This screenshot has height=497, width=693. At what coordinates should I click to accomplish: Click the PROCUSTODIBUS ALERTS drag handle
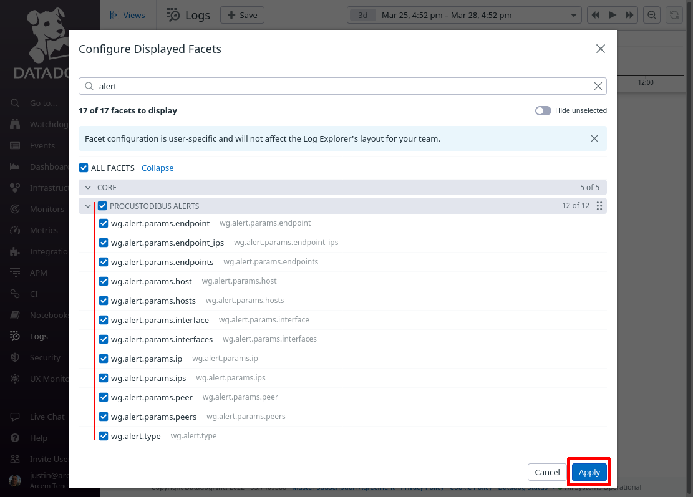pos(599,206)
